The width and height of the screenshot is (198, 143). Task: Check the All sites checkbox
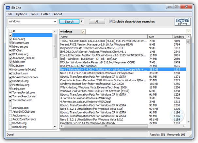(x=10, y=31)
